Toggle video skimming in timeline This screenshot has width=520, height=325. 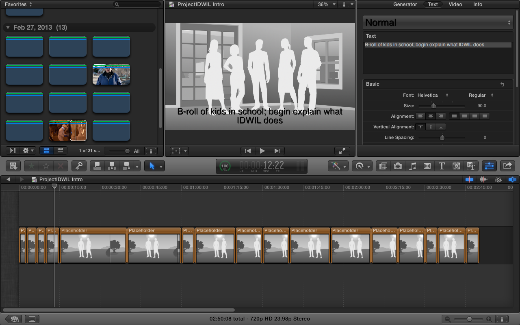(x=469, y=179)
